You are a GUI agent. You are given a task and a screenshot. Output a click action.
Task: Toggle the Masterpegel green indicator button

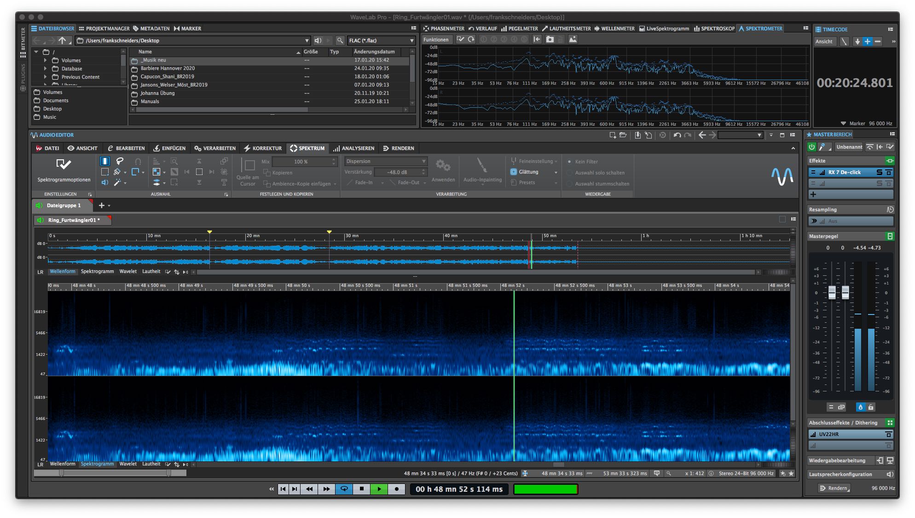click(890, 236)
